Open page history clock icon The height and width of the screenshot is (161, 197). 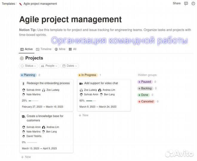pos(193,4)
